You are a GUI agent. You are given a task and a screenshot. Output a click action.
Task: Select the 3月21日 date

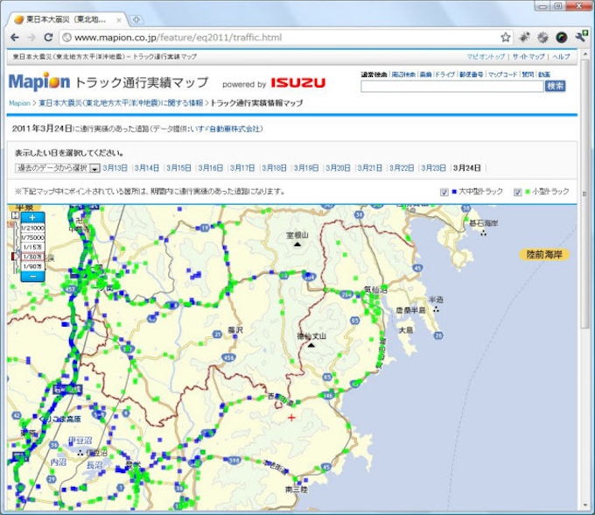coord(369,168)
